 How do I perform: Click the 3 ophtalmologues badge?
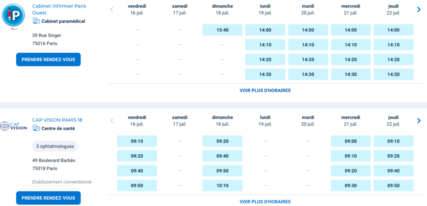click(x=55, y=146)
